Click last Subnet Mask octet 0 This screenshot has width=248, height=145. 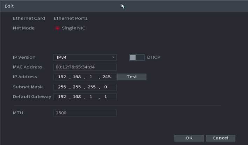tap(106, 87)
